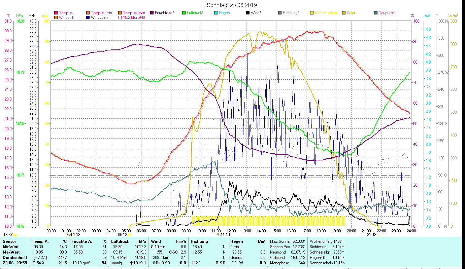Image resolution: width=465 pixels, height=269 pixels.
Task: Click the cyan Regen legend swatch
Action: [216, 13]
